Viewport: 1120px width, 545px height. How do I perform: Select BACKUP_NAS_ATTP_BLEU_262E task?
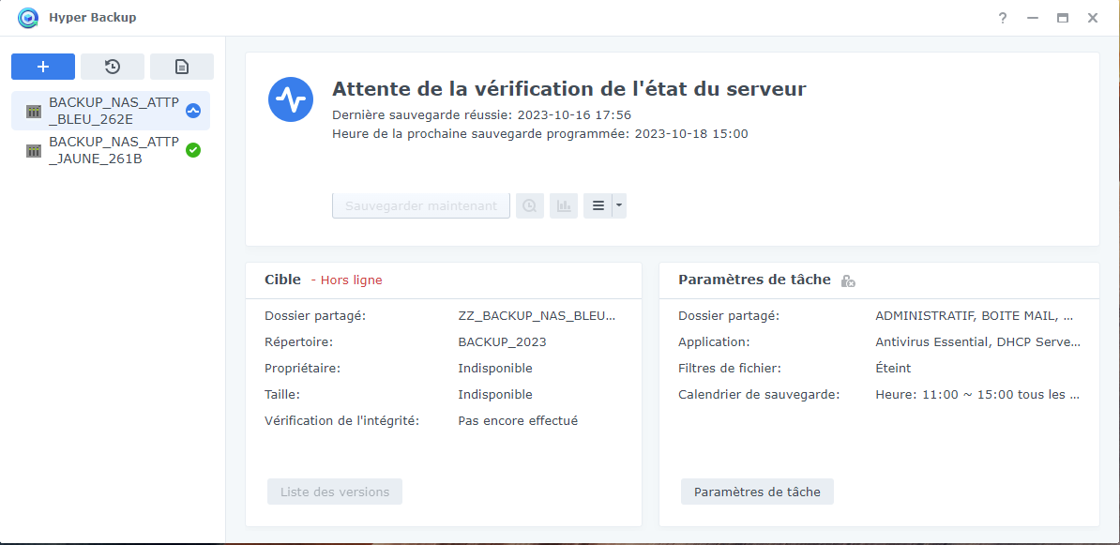[111, 111]
